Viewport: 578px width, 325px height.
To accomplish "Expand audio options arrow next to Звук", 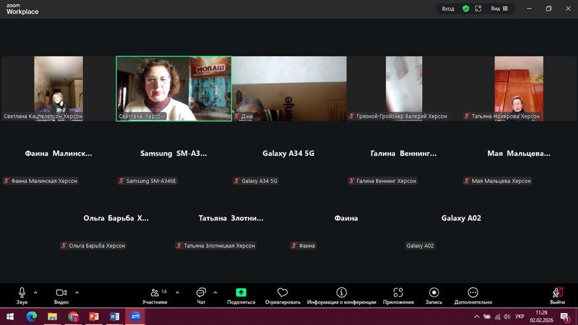I will pyautogui.click(x=36, y=292).
